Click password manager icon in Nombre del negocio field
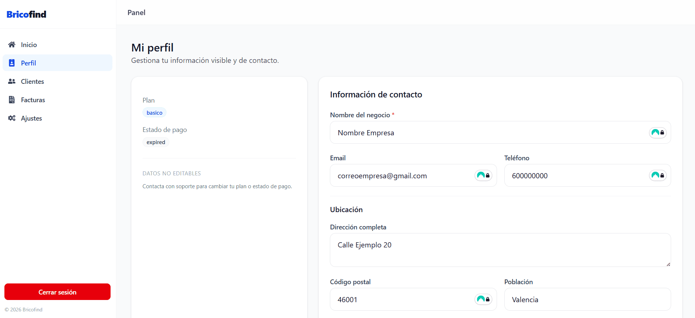The height and width of the screenshot is (318, 695). pyautogui.click(x=658, y=132)
